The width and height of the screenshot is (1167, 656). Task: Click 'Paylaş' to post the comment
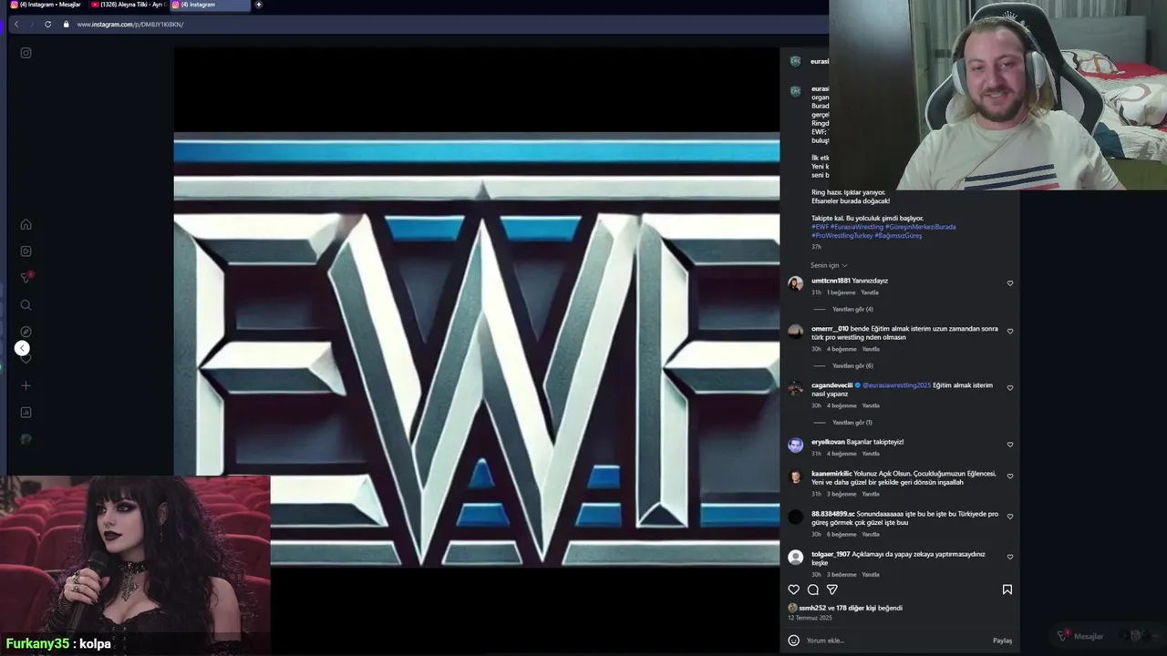[x=1002, y=641]
